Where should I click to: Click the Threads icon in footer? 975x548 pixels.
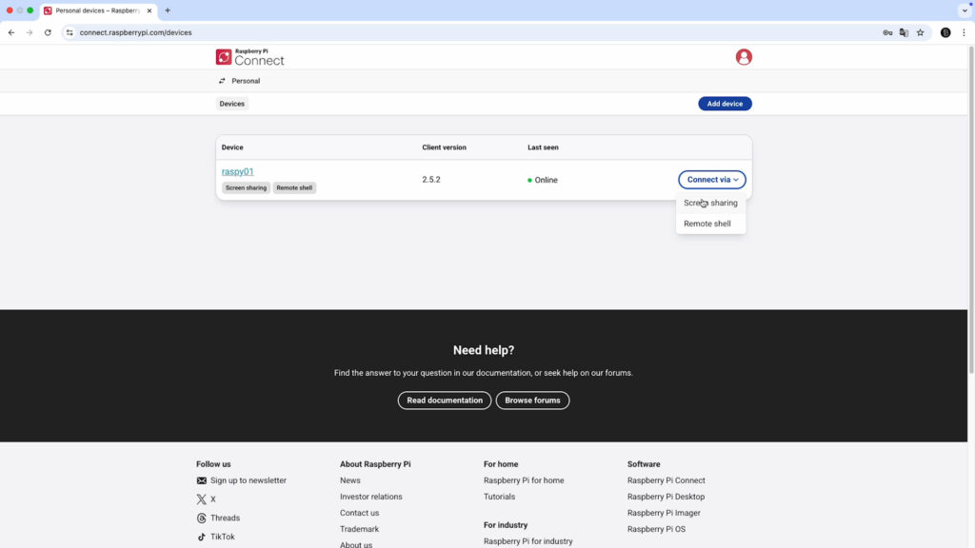click(200, 518)
